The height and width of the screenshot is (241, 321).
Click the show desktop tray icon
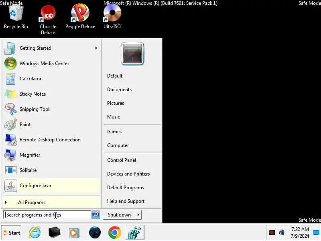coord(316,233)
